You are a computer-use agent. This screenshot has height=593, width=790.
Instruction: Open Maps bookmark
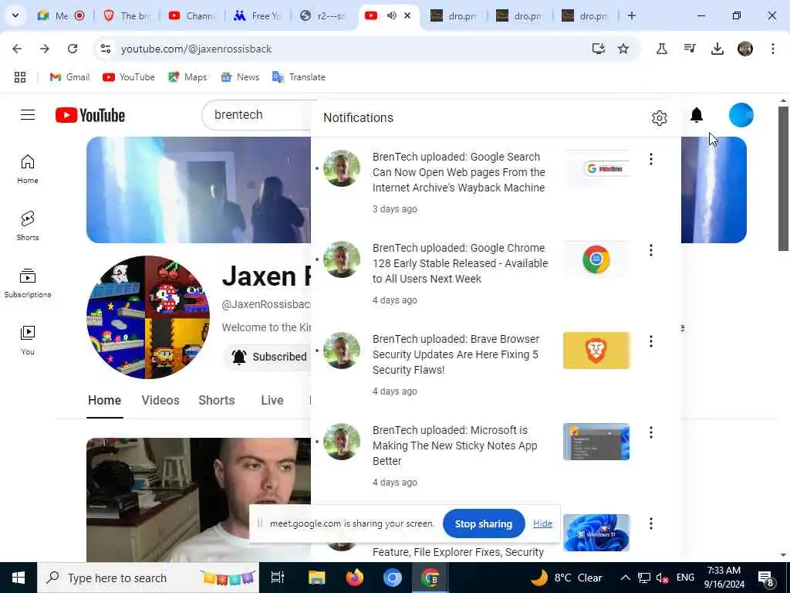[187, 77]
